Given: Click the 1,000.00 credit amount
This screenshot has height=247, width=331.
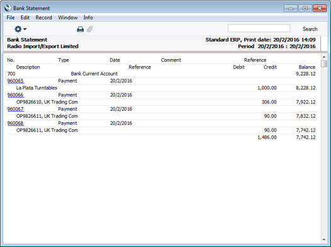Looking at the screenshot, I should (267, 88).
